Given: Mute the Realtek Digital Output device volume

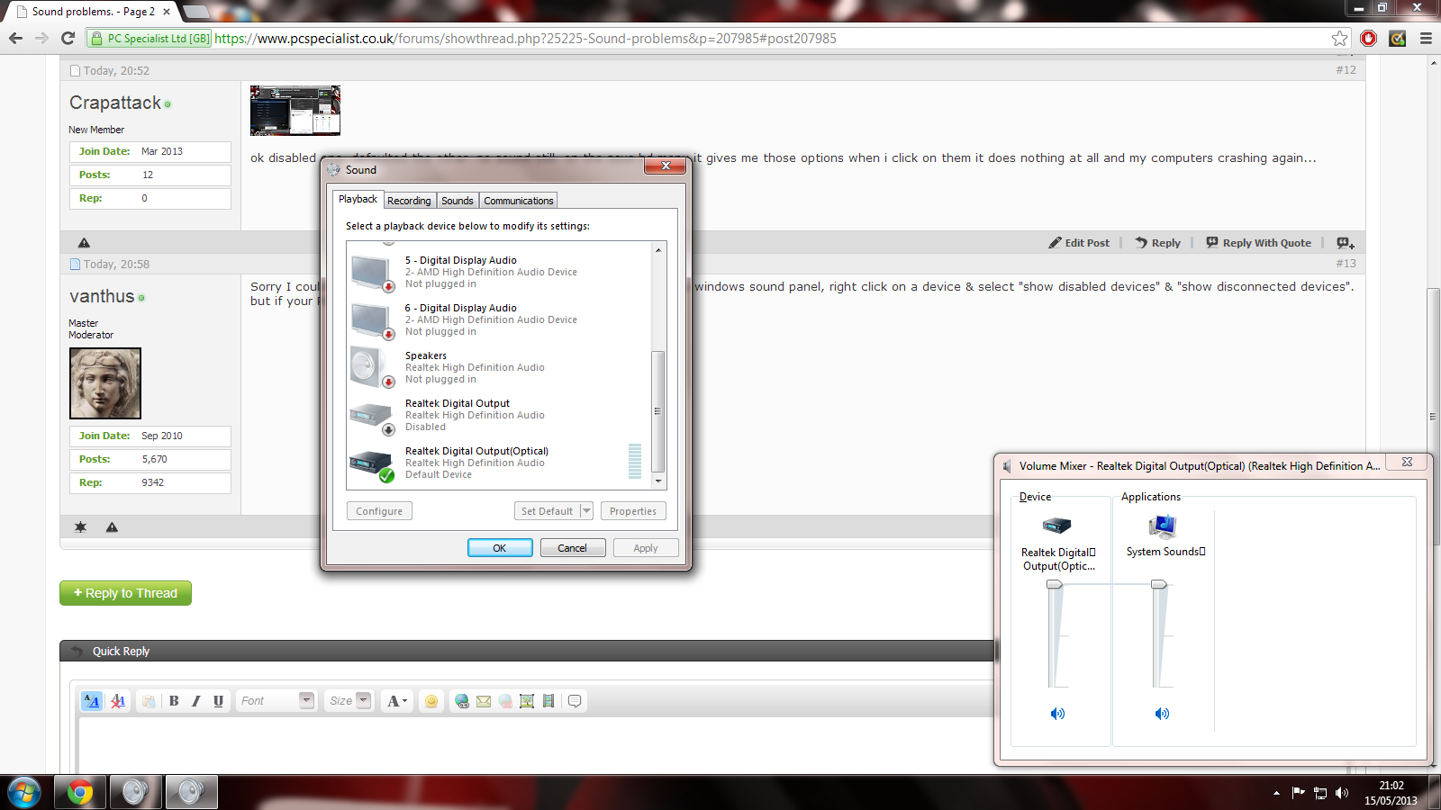Looking at the screenshot, I should click(x=1058, y=714).
